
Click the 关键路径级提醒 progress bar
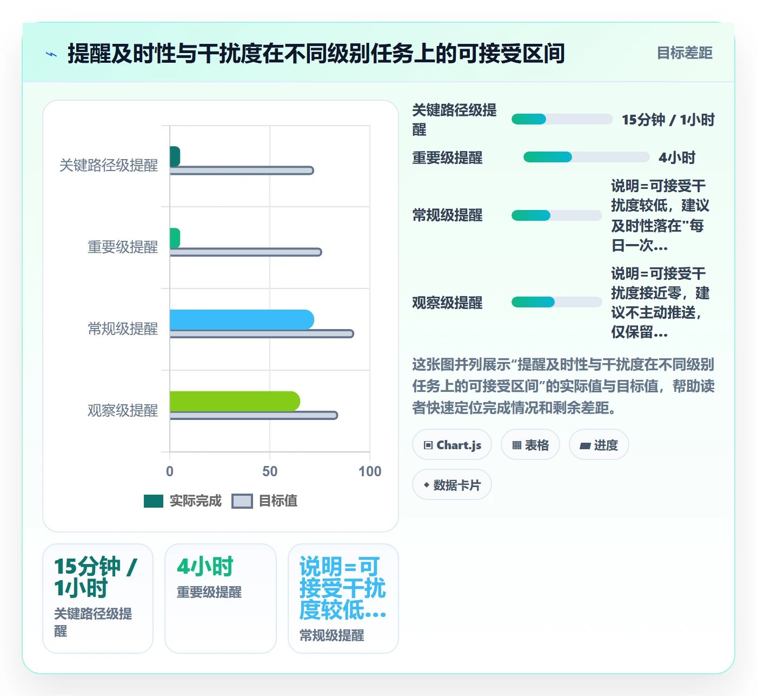[562, 120]
